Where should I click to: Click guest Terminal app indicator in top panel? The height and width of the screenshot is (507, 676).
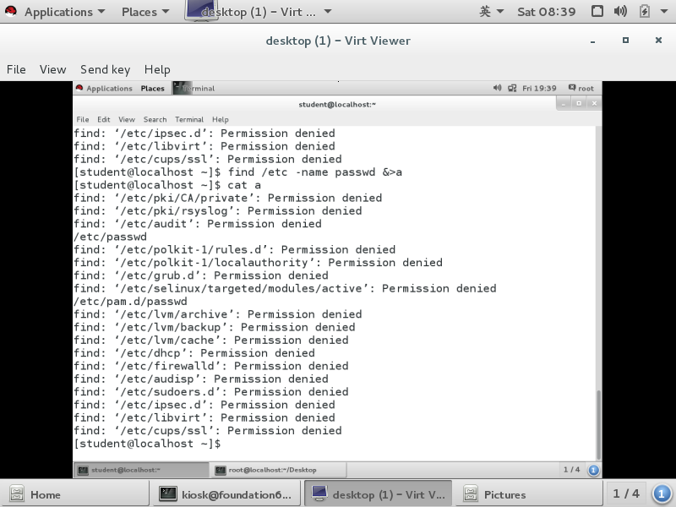[x=194, y=89]
